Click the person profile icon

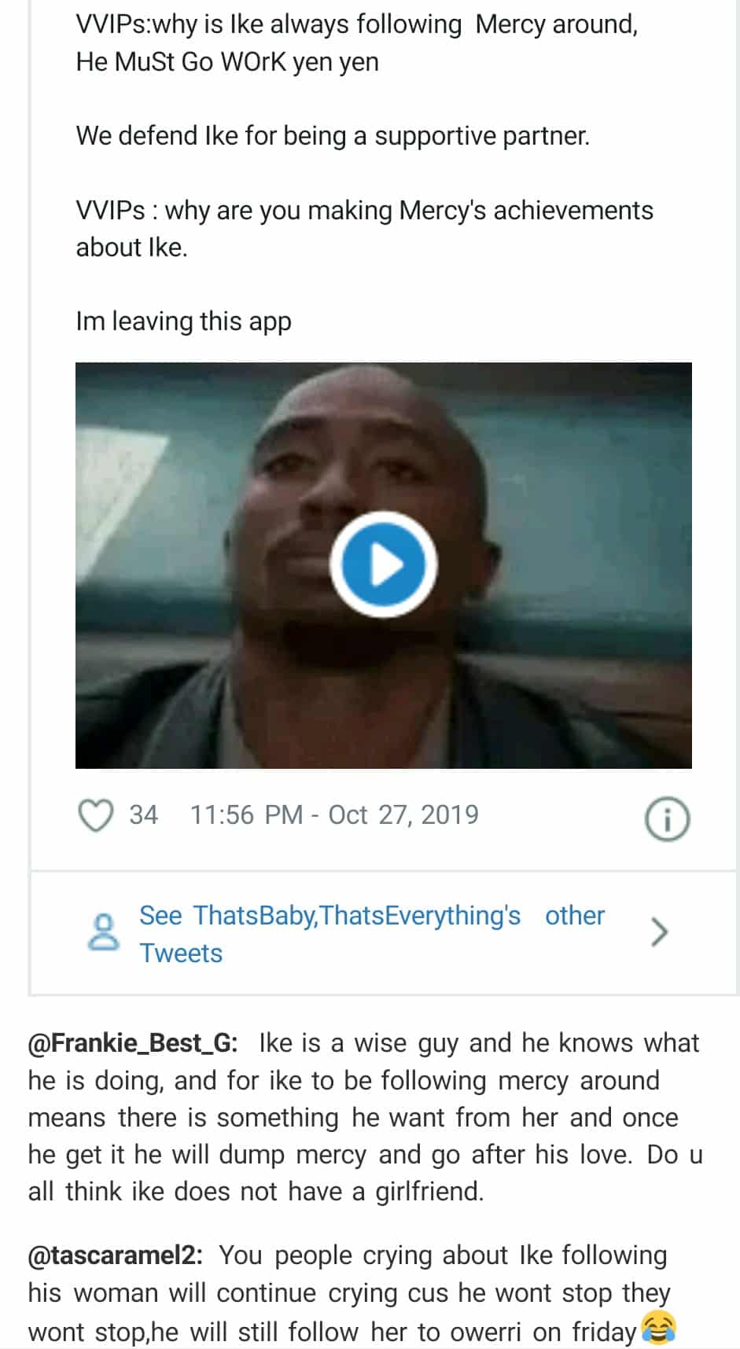103,933
